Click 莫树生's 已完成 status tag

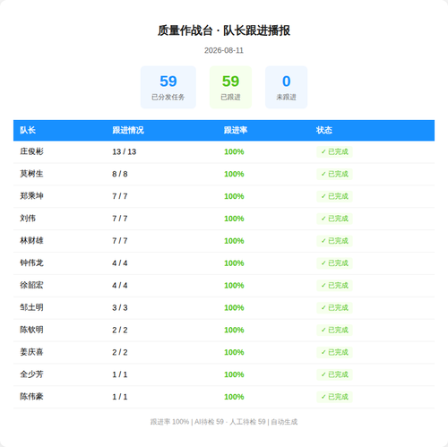coord(334,174)
